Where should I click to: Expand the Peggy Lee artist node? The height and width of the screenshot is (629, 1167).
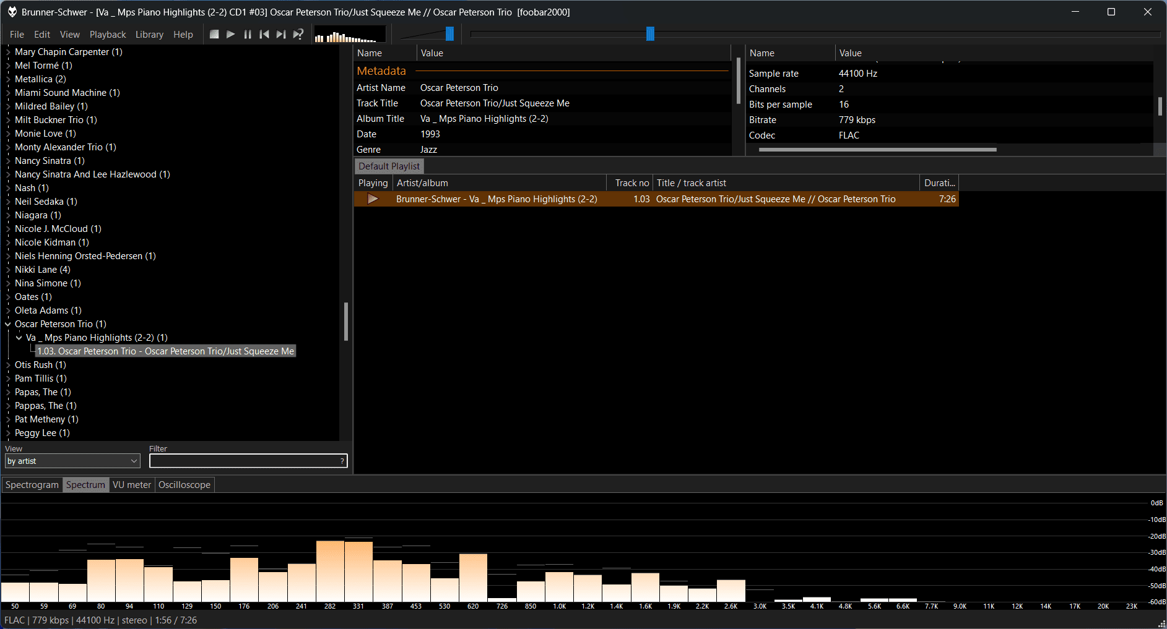pos(8,433)
